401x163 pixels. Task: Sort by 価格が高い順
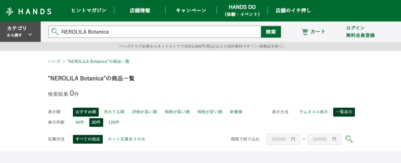click(177, 112)
